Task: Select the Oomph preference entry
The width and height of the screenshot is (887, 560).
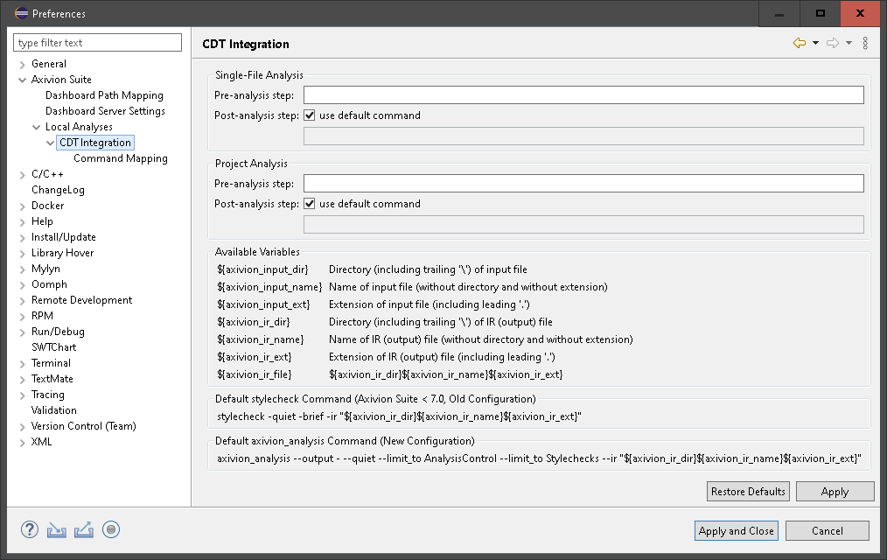Action: pos(49,284)
